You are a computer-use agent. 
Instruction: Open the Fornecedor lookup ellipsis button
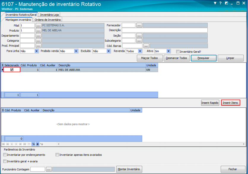pyautogui.click(x=139, y=25)
